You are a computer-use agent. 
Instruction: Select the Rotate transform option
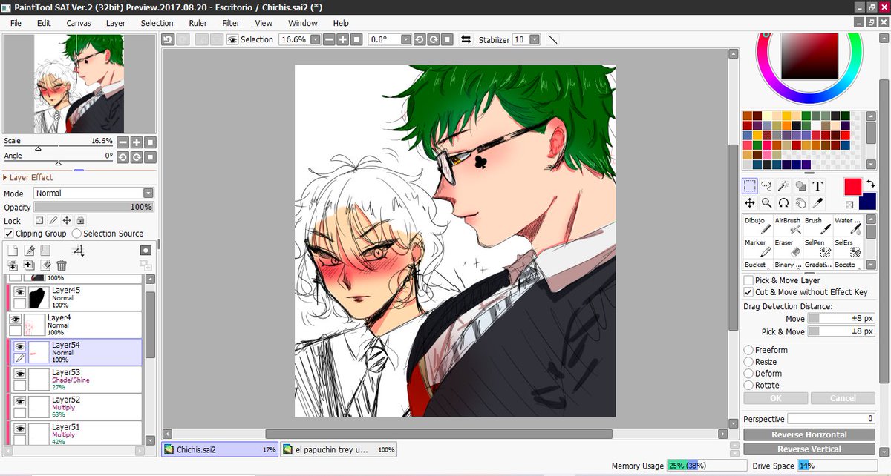(x=748, y=386)
